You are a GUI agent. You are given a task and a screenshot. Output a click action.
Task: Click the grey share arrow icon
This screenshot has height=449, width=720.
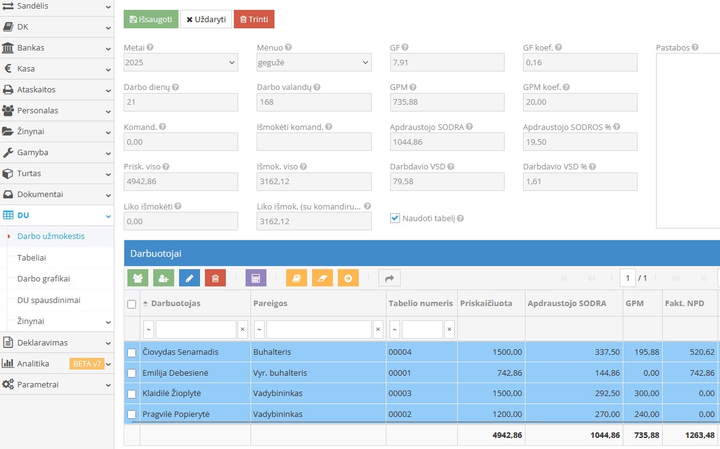(x=389, y=278)
